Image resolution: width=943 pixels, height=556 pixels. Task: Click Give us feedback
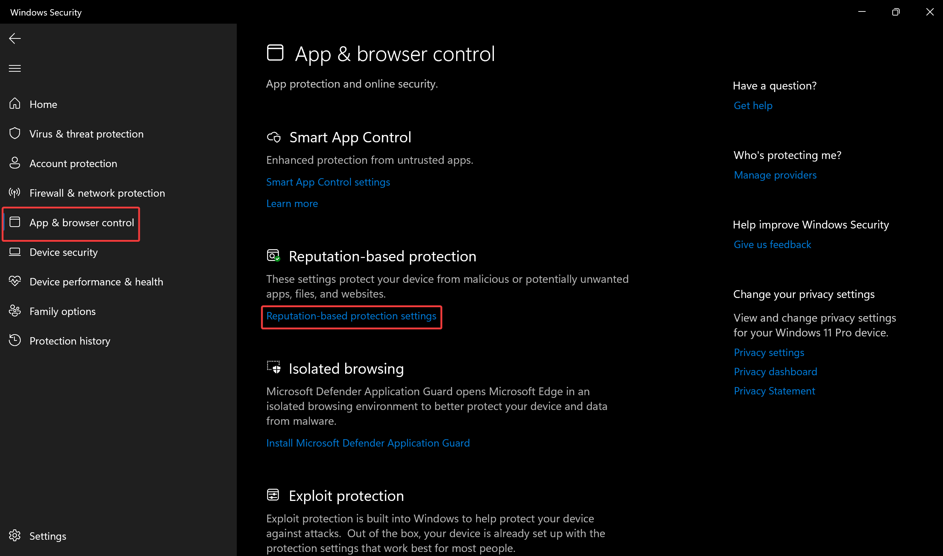tap(772, 244)
